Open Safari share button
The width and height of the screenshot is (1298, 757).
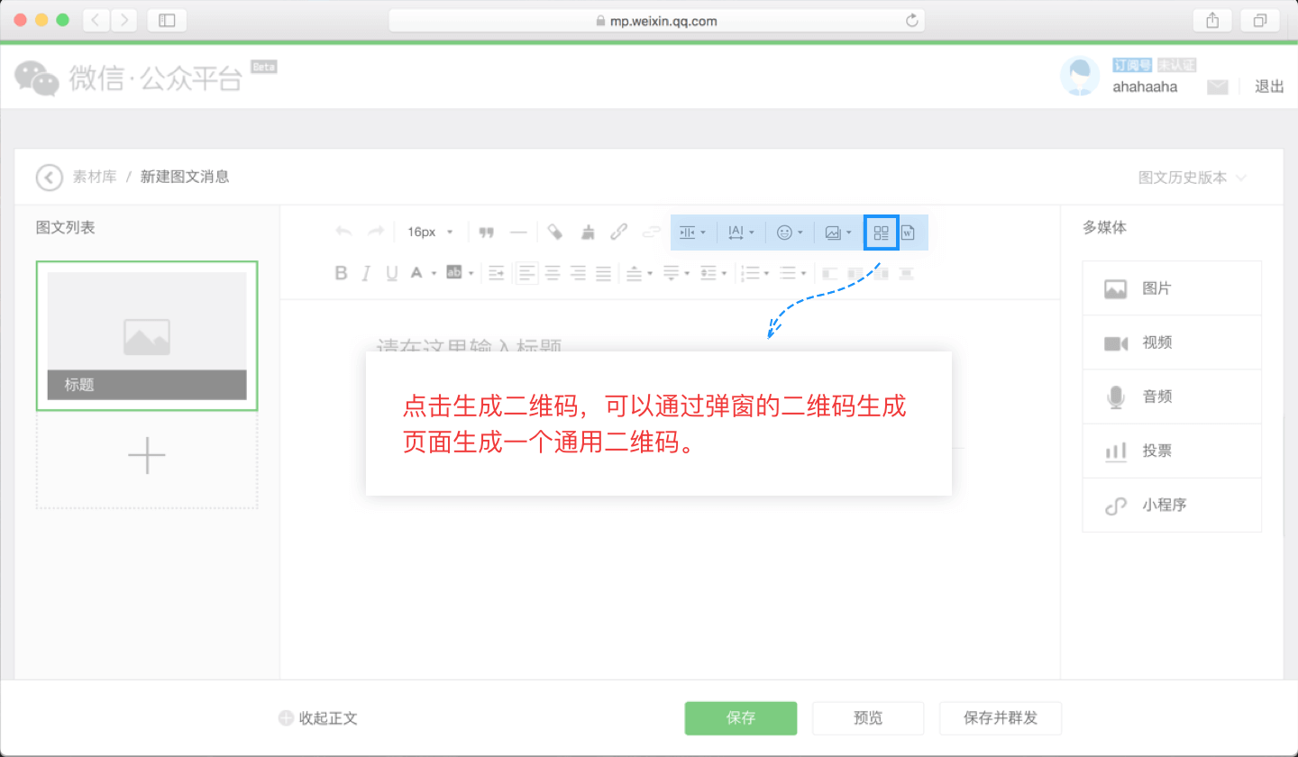[x=1211, y=20]
